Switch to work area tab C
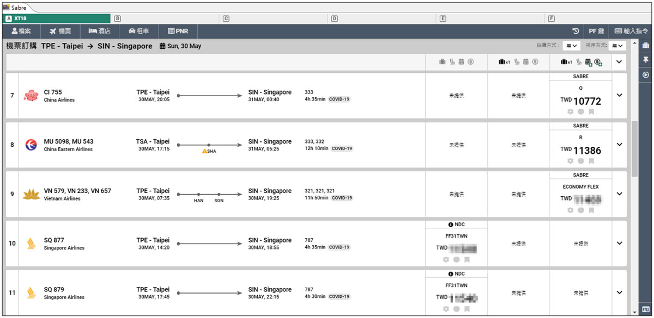This screenshot has height=318, width=654. pos(274,18)
